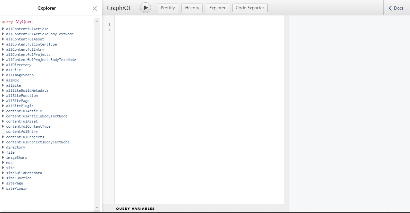Run the query with the play button
This screenshot has width=410, height=213.
coord(146,8)
